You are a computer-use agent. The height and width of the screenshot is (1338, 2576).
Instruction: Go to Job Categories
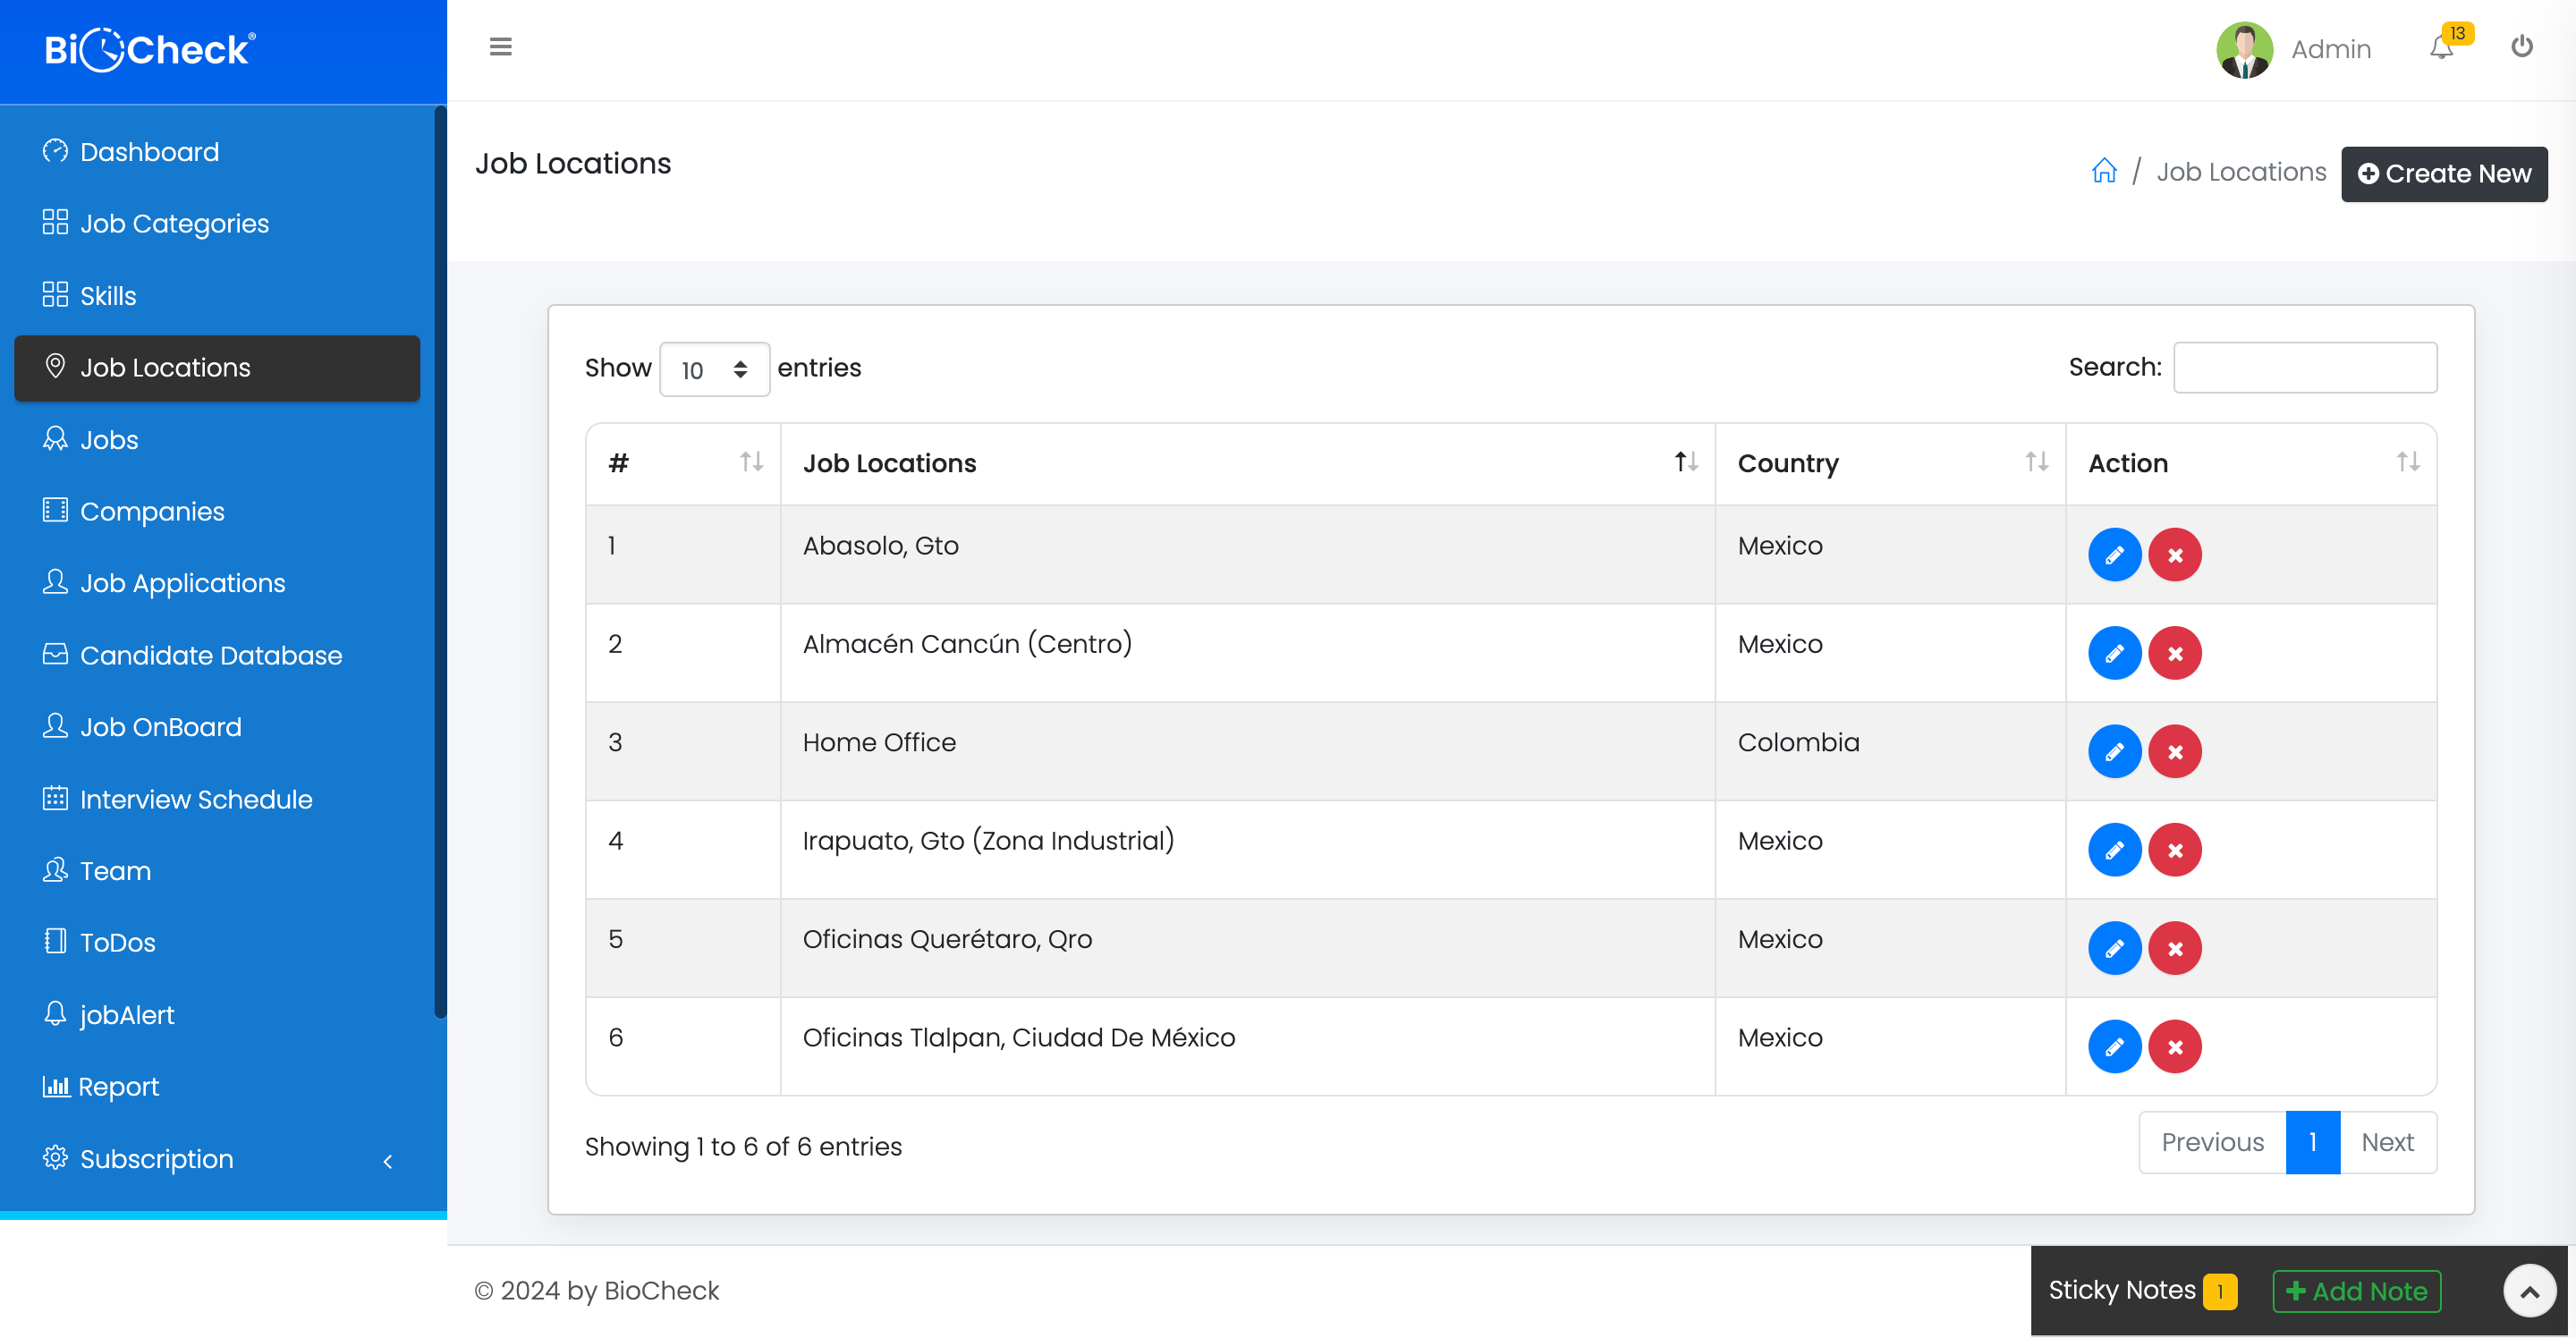coord(217,223)
